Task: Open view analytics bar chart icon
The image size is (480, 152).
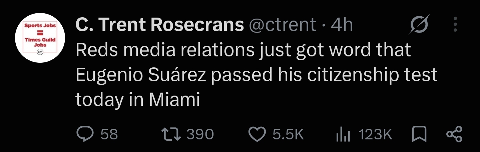Action: (x=343, y=134)
